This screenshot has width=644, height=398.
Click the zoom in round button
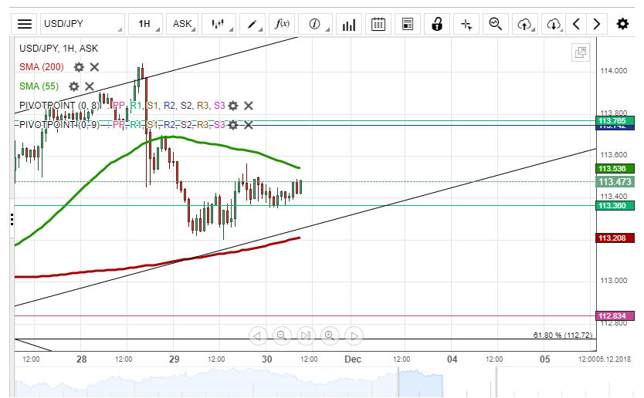coord(330,336)
